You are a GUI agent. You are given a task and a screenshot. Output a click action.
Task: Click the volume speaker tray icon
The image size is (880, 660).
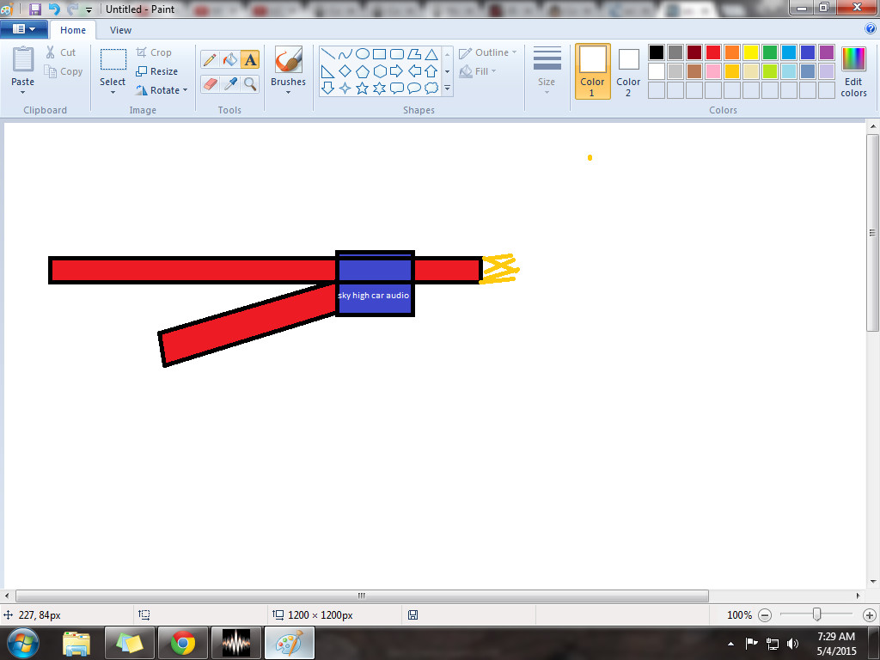[792, 644]
